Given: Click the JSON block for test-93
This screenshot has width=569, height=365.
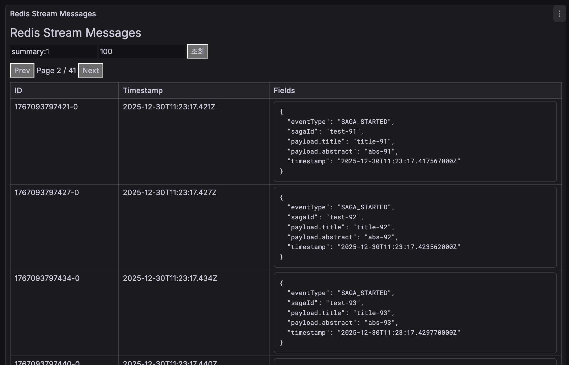Looking at the screenshot, I should tap(415, 313).
